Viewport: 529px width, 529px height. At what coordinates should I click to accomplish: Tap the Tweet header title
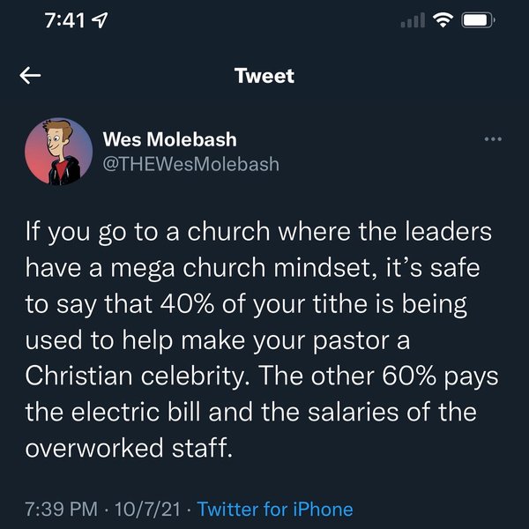pyautogui.click(x=264, y=76)
